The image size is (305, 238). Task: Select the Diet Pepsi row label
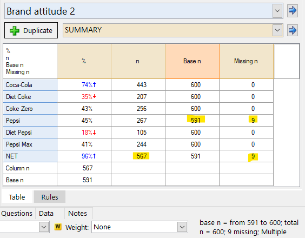pyautogui.click(x=30, y=133)
